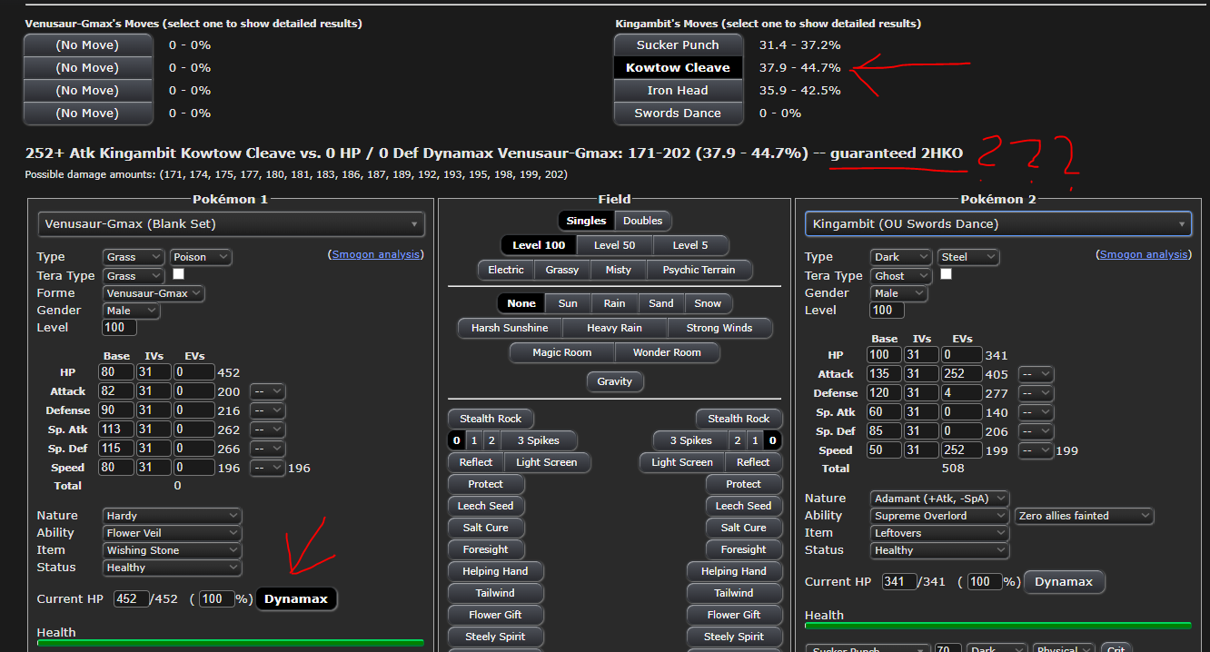Set weather to Sand
This screenshot has height=652, width=1210.
tap(661, 303)
